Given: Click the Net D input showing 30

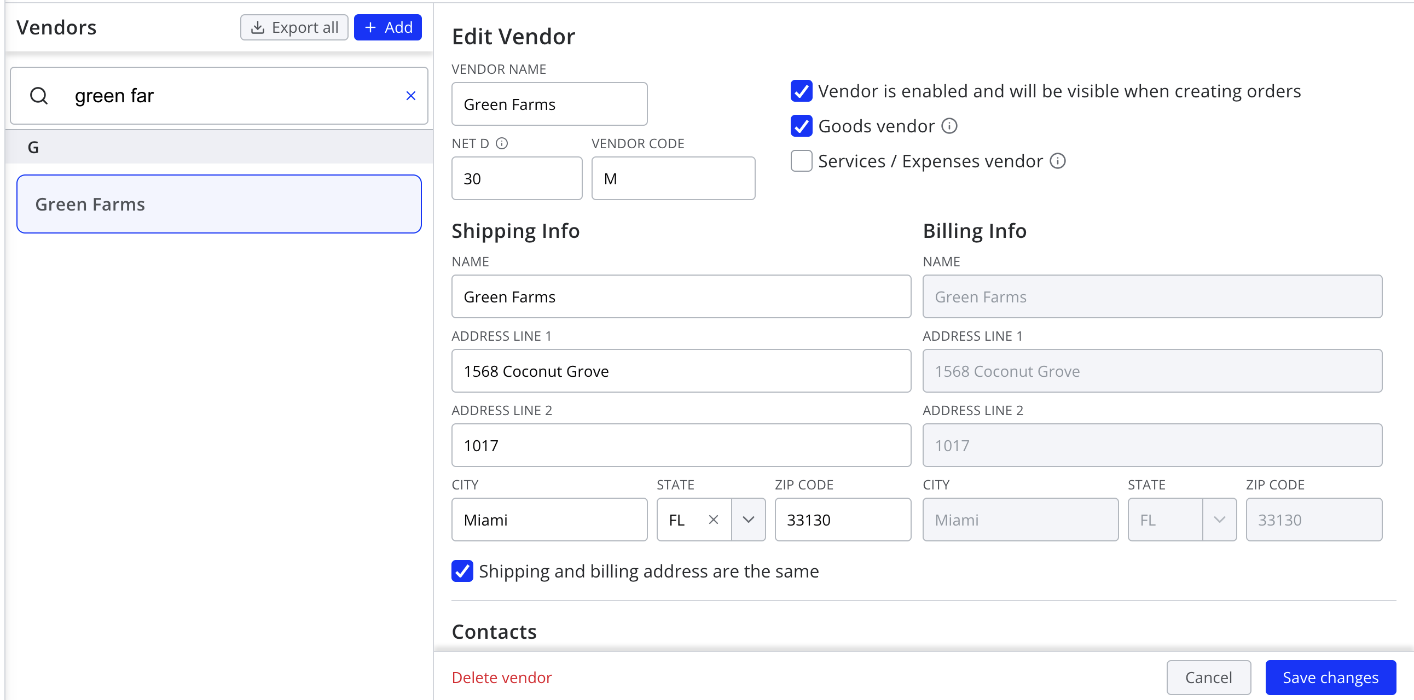Looking at the screenshot, I should (517, 178).
